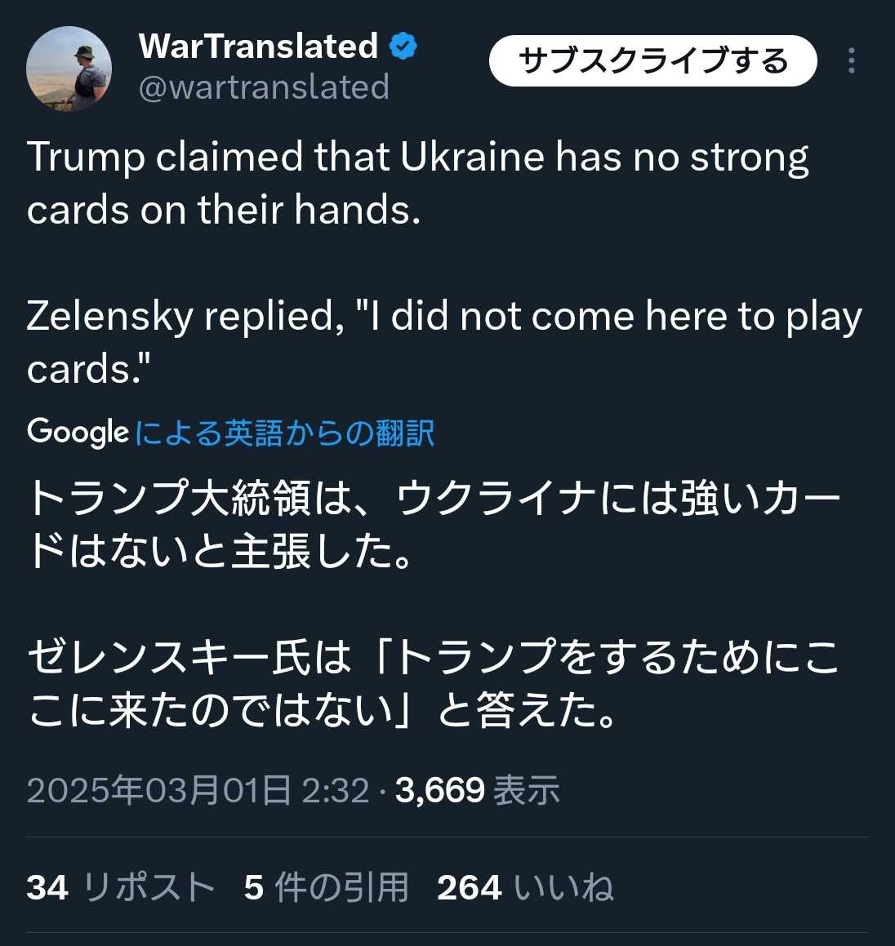This screenshot has height=946, width=895.
Task: View the 3,669 表示 view count
Action: point(478,790)
